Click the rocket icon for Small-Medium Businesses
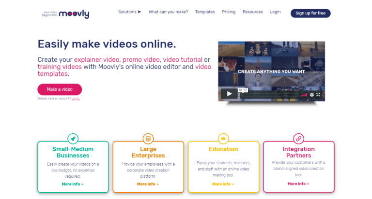 point(73,139)
